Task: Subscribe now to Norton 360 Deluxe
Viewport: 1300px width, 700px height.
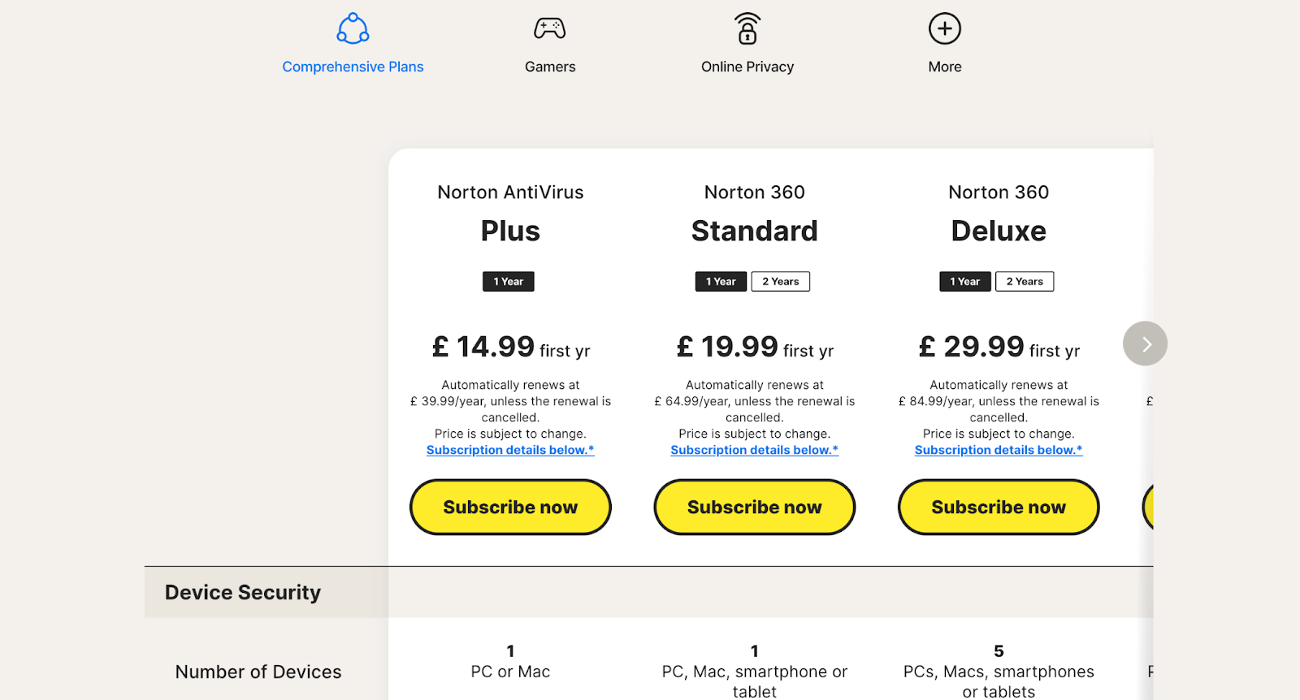Action: [x=999, y=507]
